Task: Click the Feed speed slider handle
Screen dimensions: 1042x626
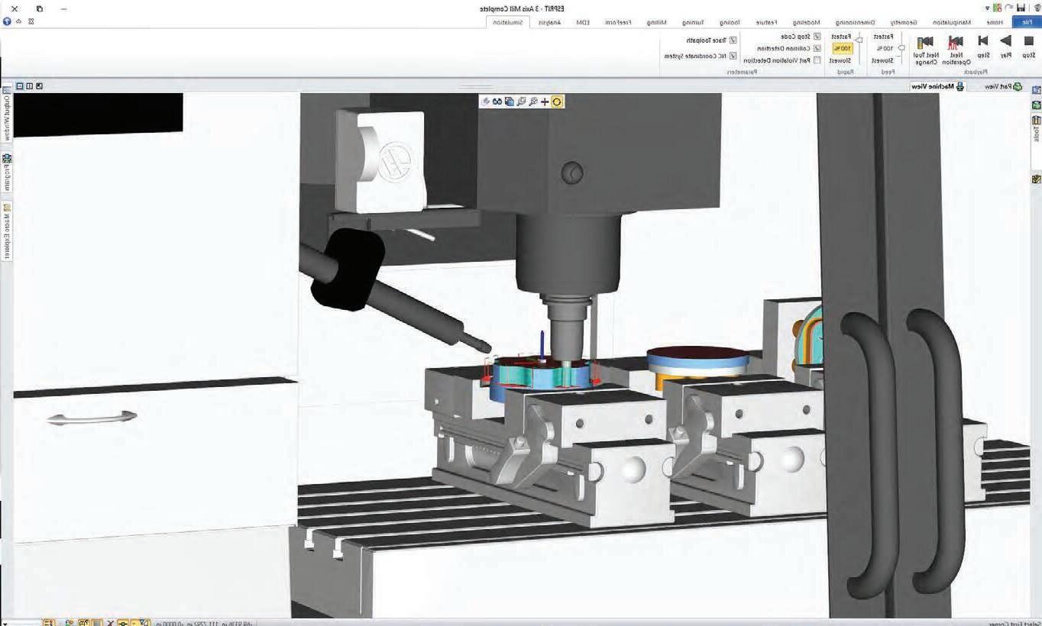Action: [901, 48]
